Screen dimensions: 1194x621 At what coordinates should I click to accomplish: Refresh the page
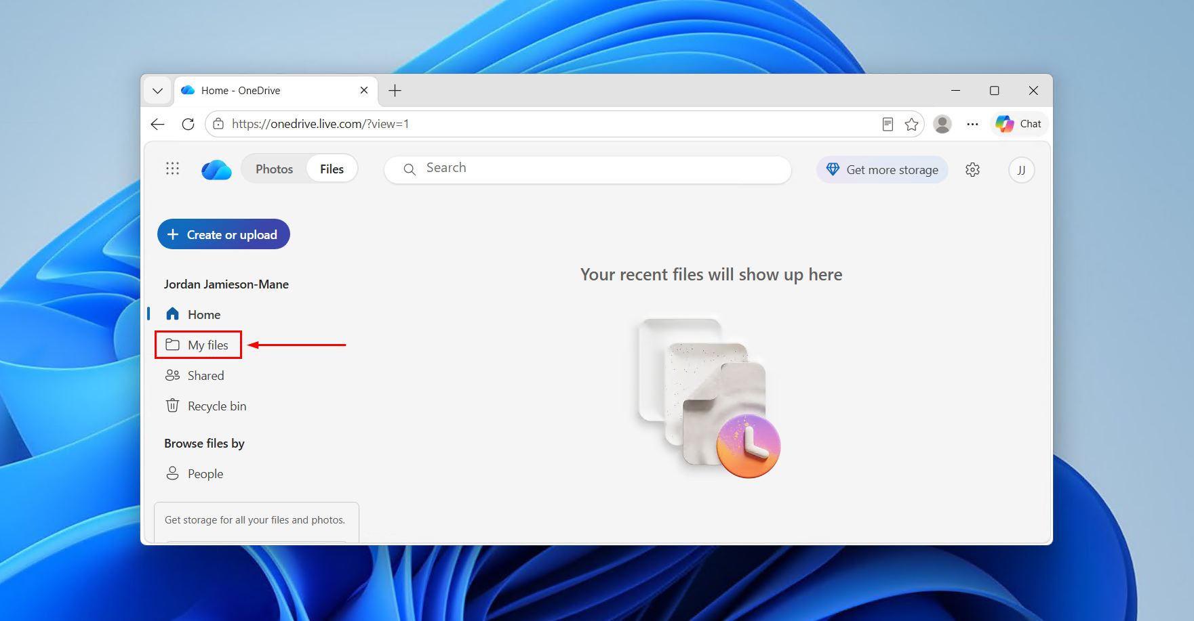(188, 124)
